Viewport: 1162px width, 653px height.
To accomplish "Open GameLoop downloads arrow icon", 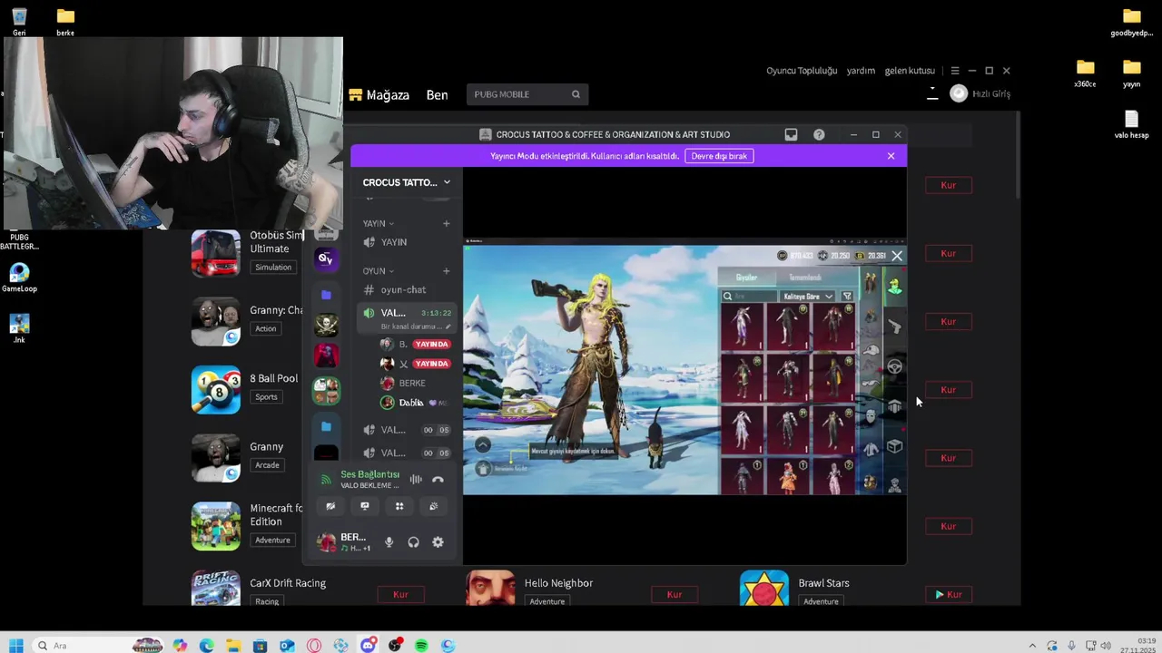I will 931,93.
